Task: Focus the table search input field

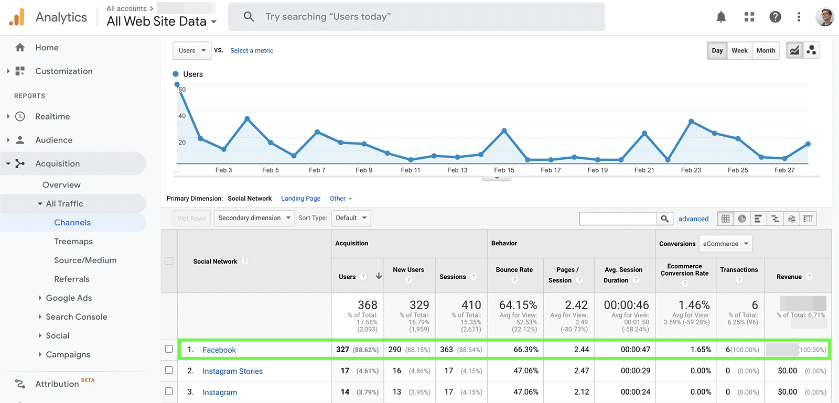Action: pos(618,219)
